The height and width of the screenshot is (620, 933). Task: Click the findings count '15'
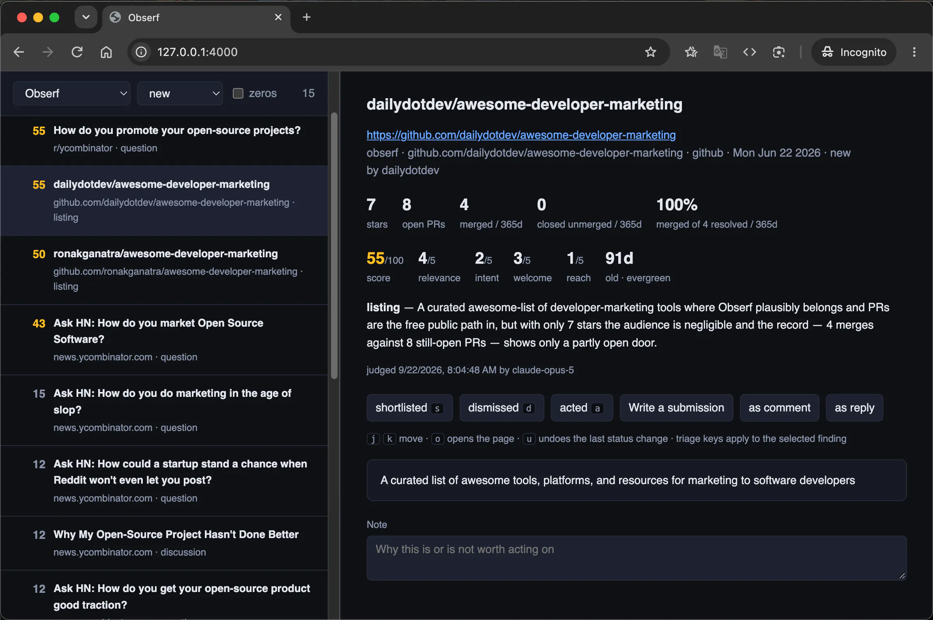coord(308,93)
